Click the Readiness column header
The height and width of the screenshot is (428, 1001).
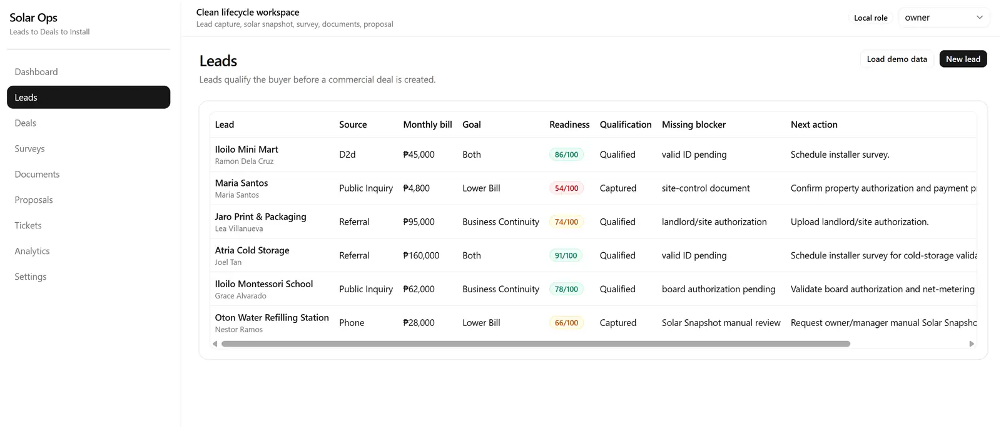click(x=569, y=125)
